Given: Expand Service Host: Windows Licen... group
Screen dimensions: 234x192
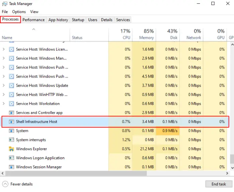Looking at the screenshot, I should tap(4, 49).
